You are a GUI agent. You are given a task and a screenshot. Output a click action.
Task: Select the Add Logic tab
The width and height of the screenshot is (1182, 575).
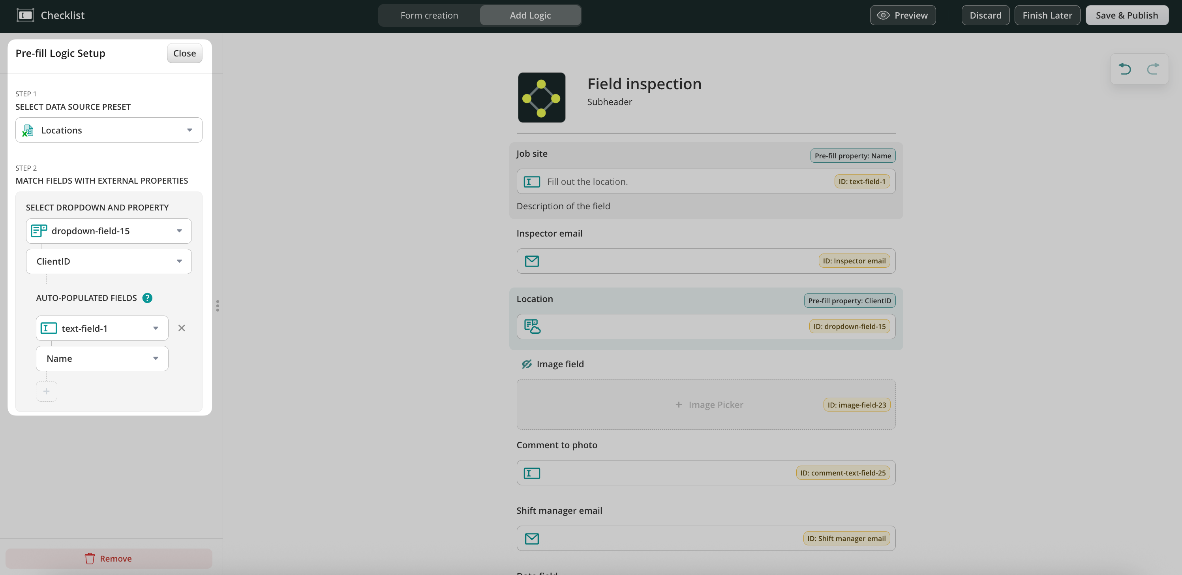click(530, 15)
